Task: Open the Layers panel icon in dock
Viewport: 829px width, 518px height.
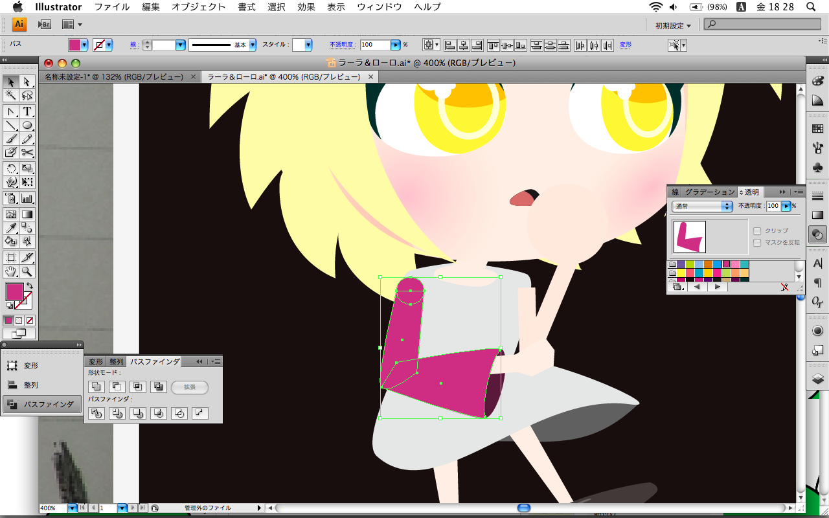Action: (x=817, y=379)
